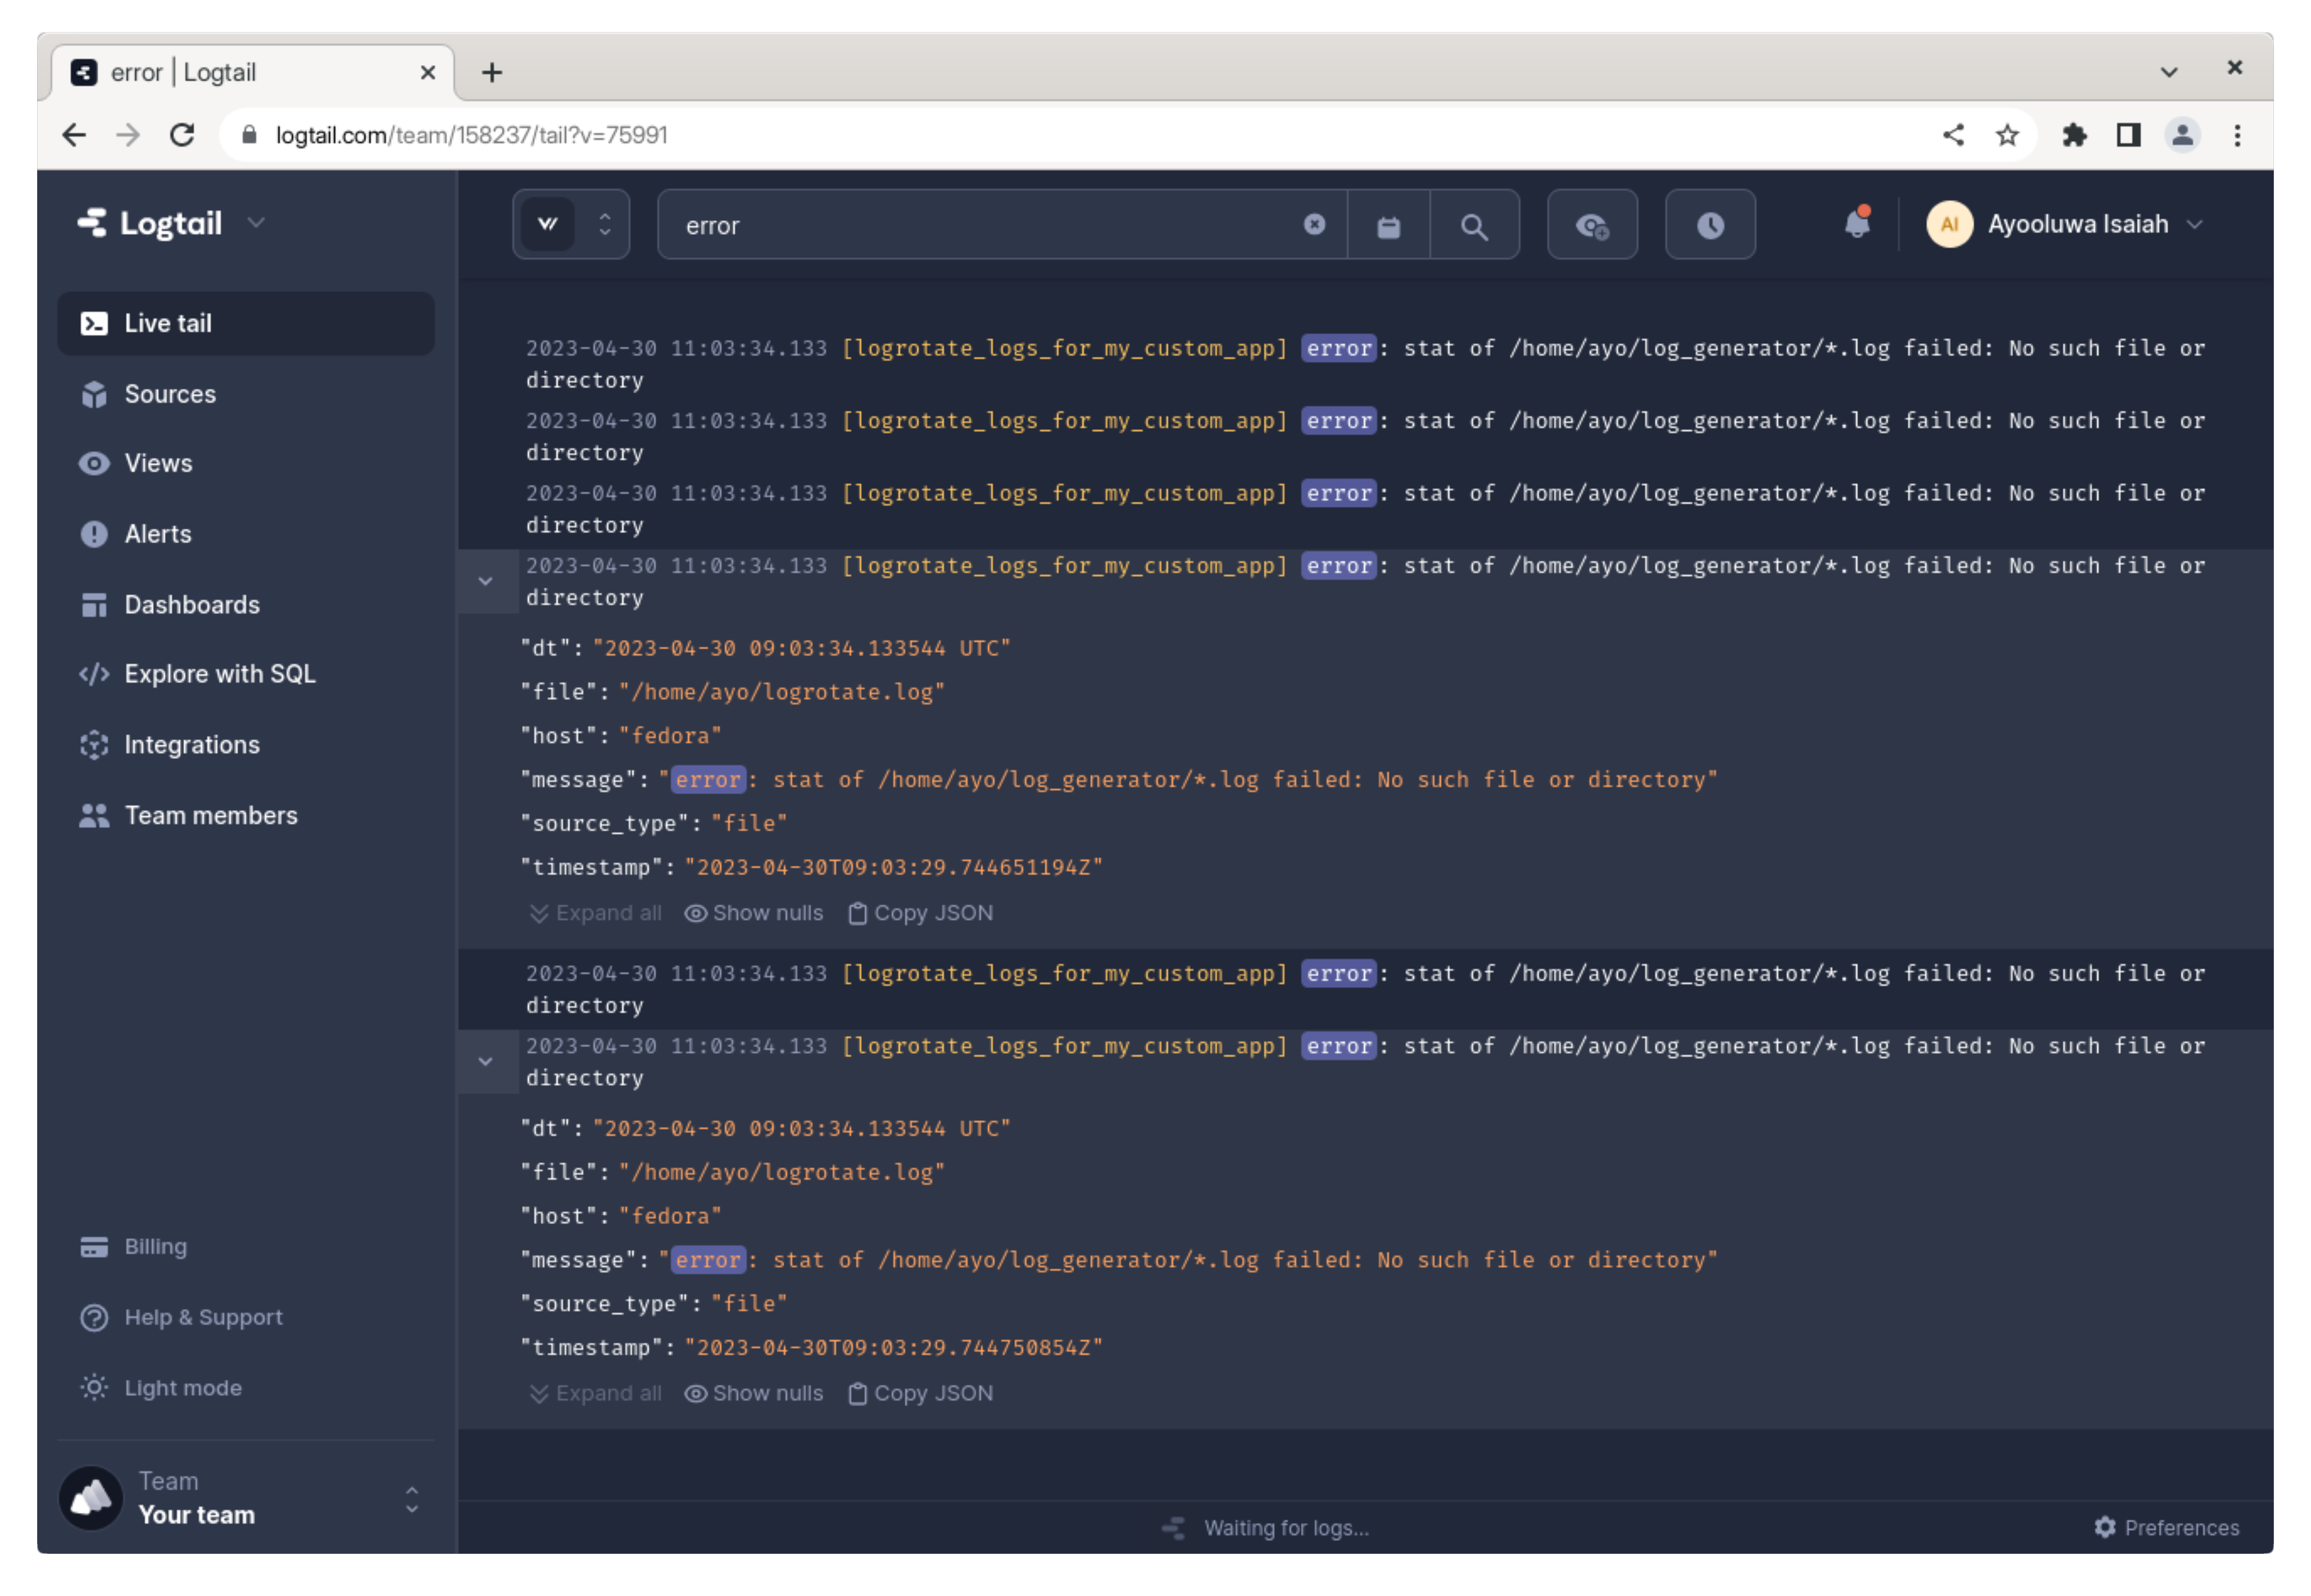Open the Sources menu item

click(169, 394)
